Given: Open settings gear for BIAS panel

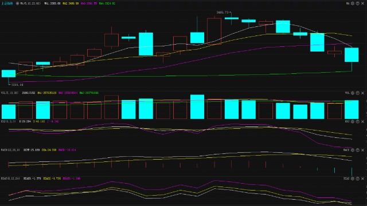Looking at the screenshot, I should coord(353,179).
